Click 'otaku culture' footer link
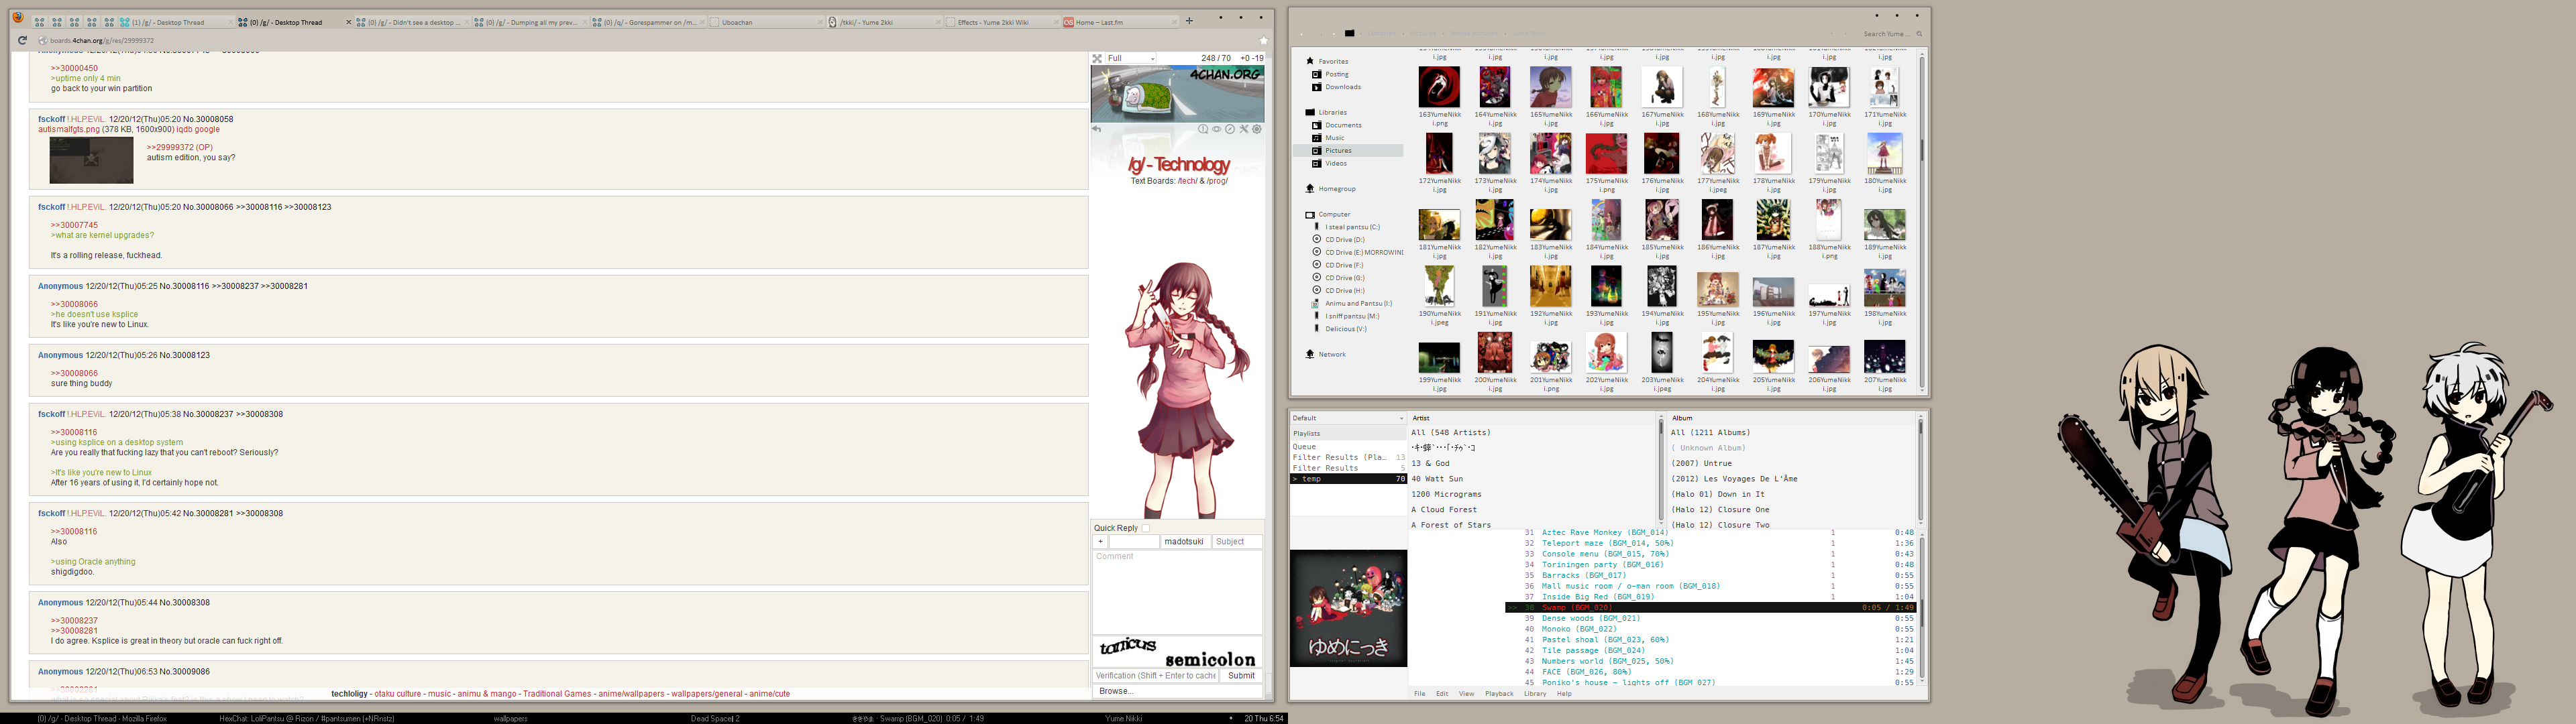The height and width of the screenshot is (724, 2576). point(397,694)
